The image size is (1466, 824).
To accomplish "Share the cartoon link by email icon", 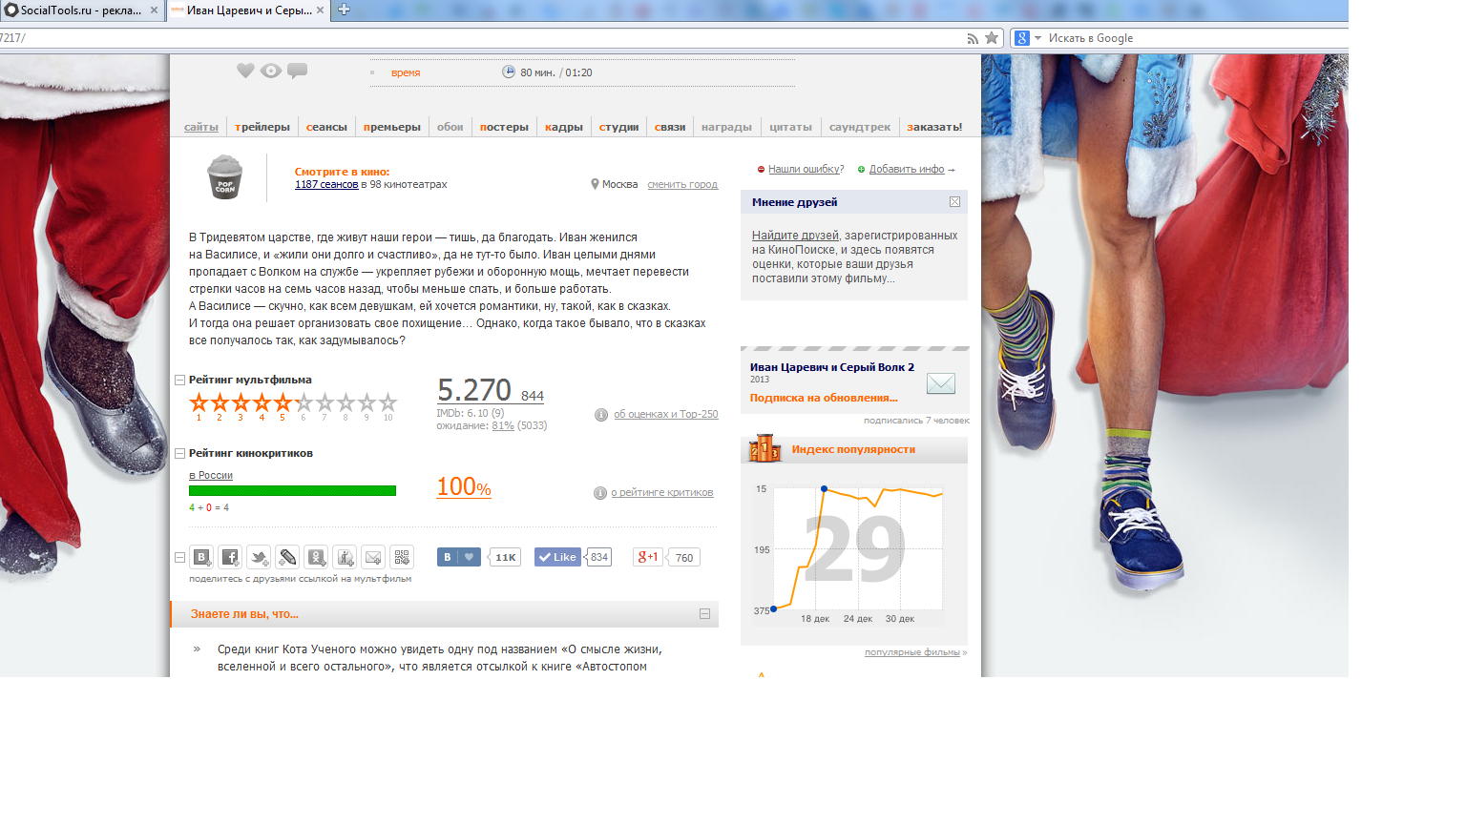I will click(x=373, y=557).
